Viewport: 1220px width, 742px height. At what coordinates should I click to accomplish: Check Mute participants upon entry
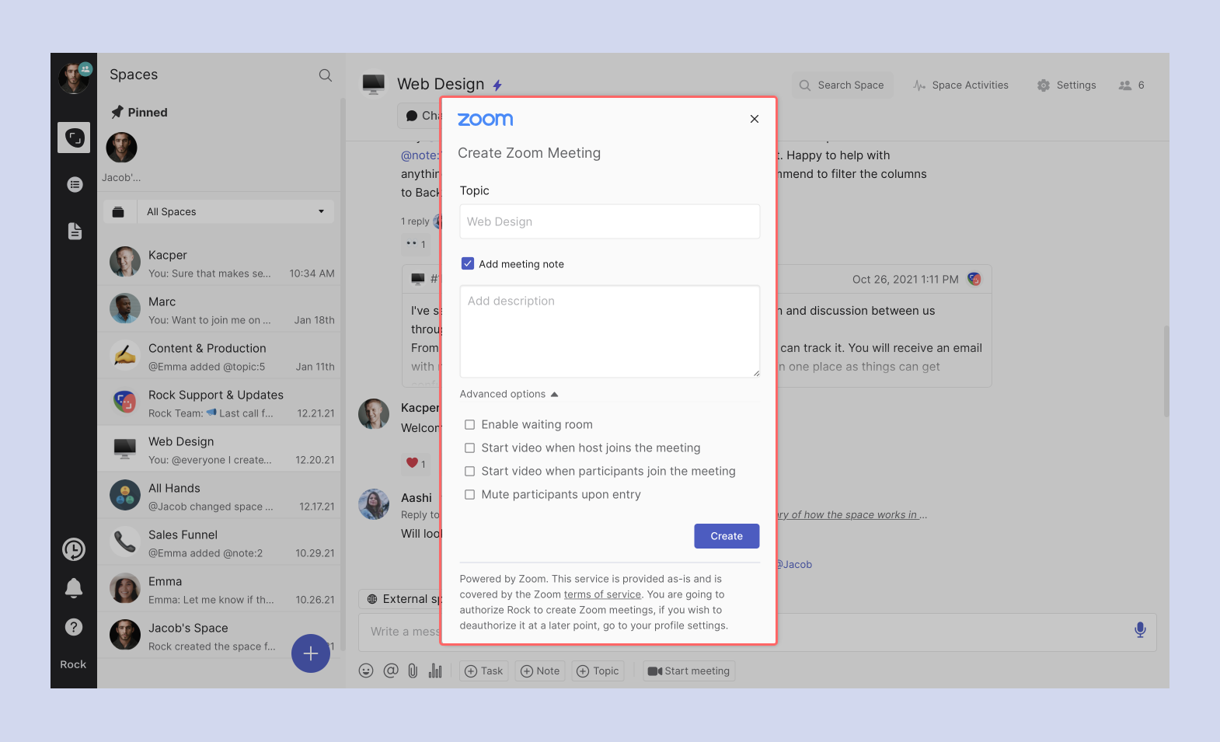pyautogui.click(x=469, y=495)
